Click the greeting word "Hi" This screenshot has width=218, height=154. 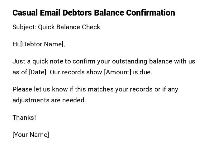click(16, 44)
